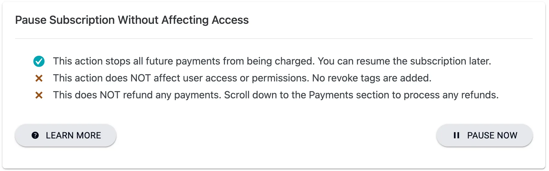The image size is (549, 171).
Task: Click the X icon beside user access line
Action: 39,78
